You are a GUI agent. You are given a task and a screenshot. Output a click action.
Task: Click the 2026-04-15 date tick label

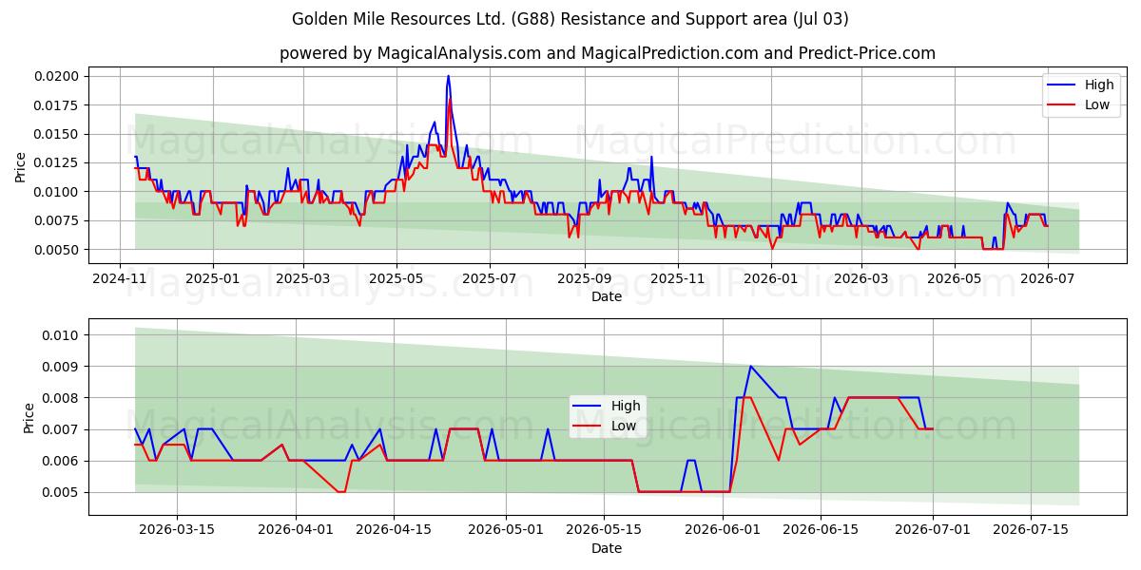point(393,529)
